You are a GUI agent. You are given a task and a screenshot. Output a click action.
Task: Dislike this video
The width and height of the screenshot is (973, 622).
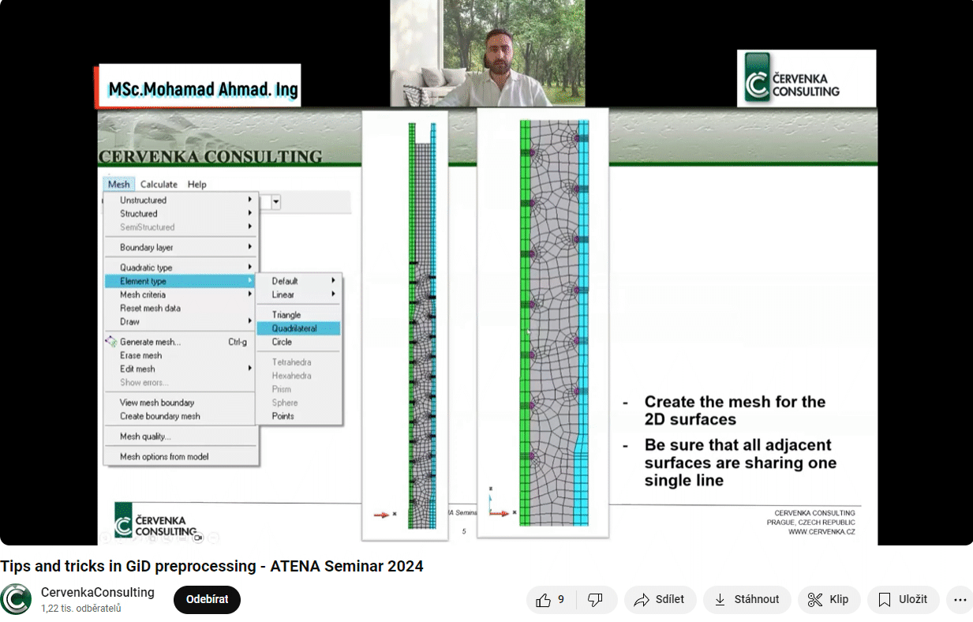(x=596, y=600)
